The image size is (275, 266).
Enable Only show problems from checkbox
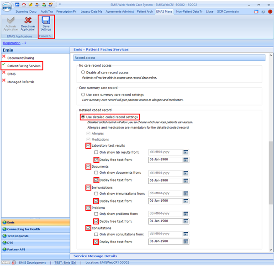coord(96,214)
